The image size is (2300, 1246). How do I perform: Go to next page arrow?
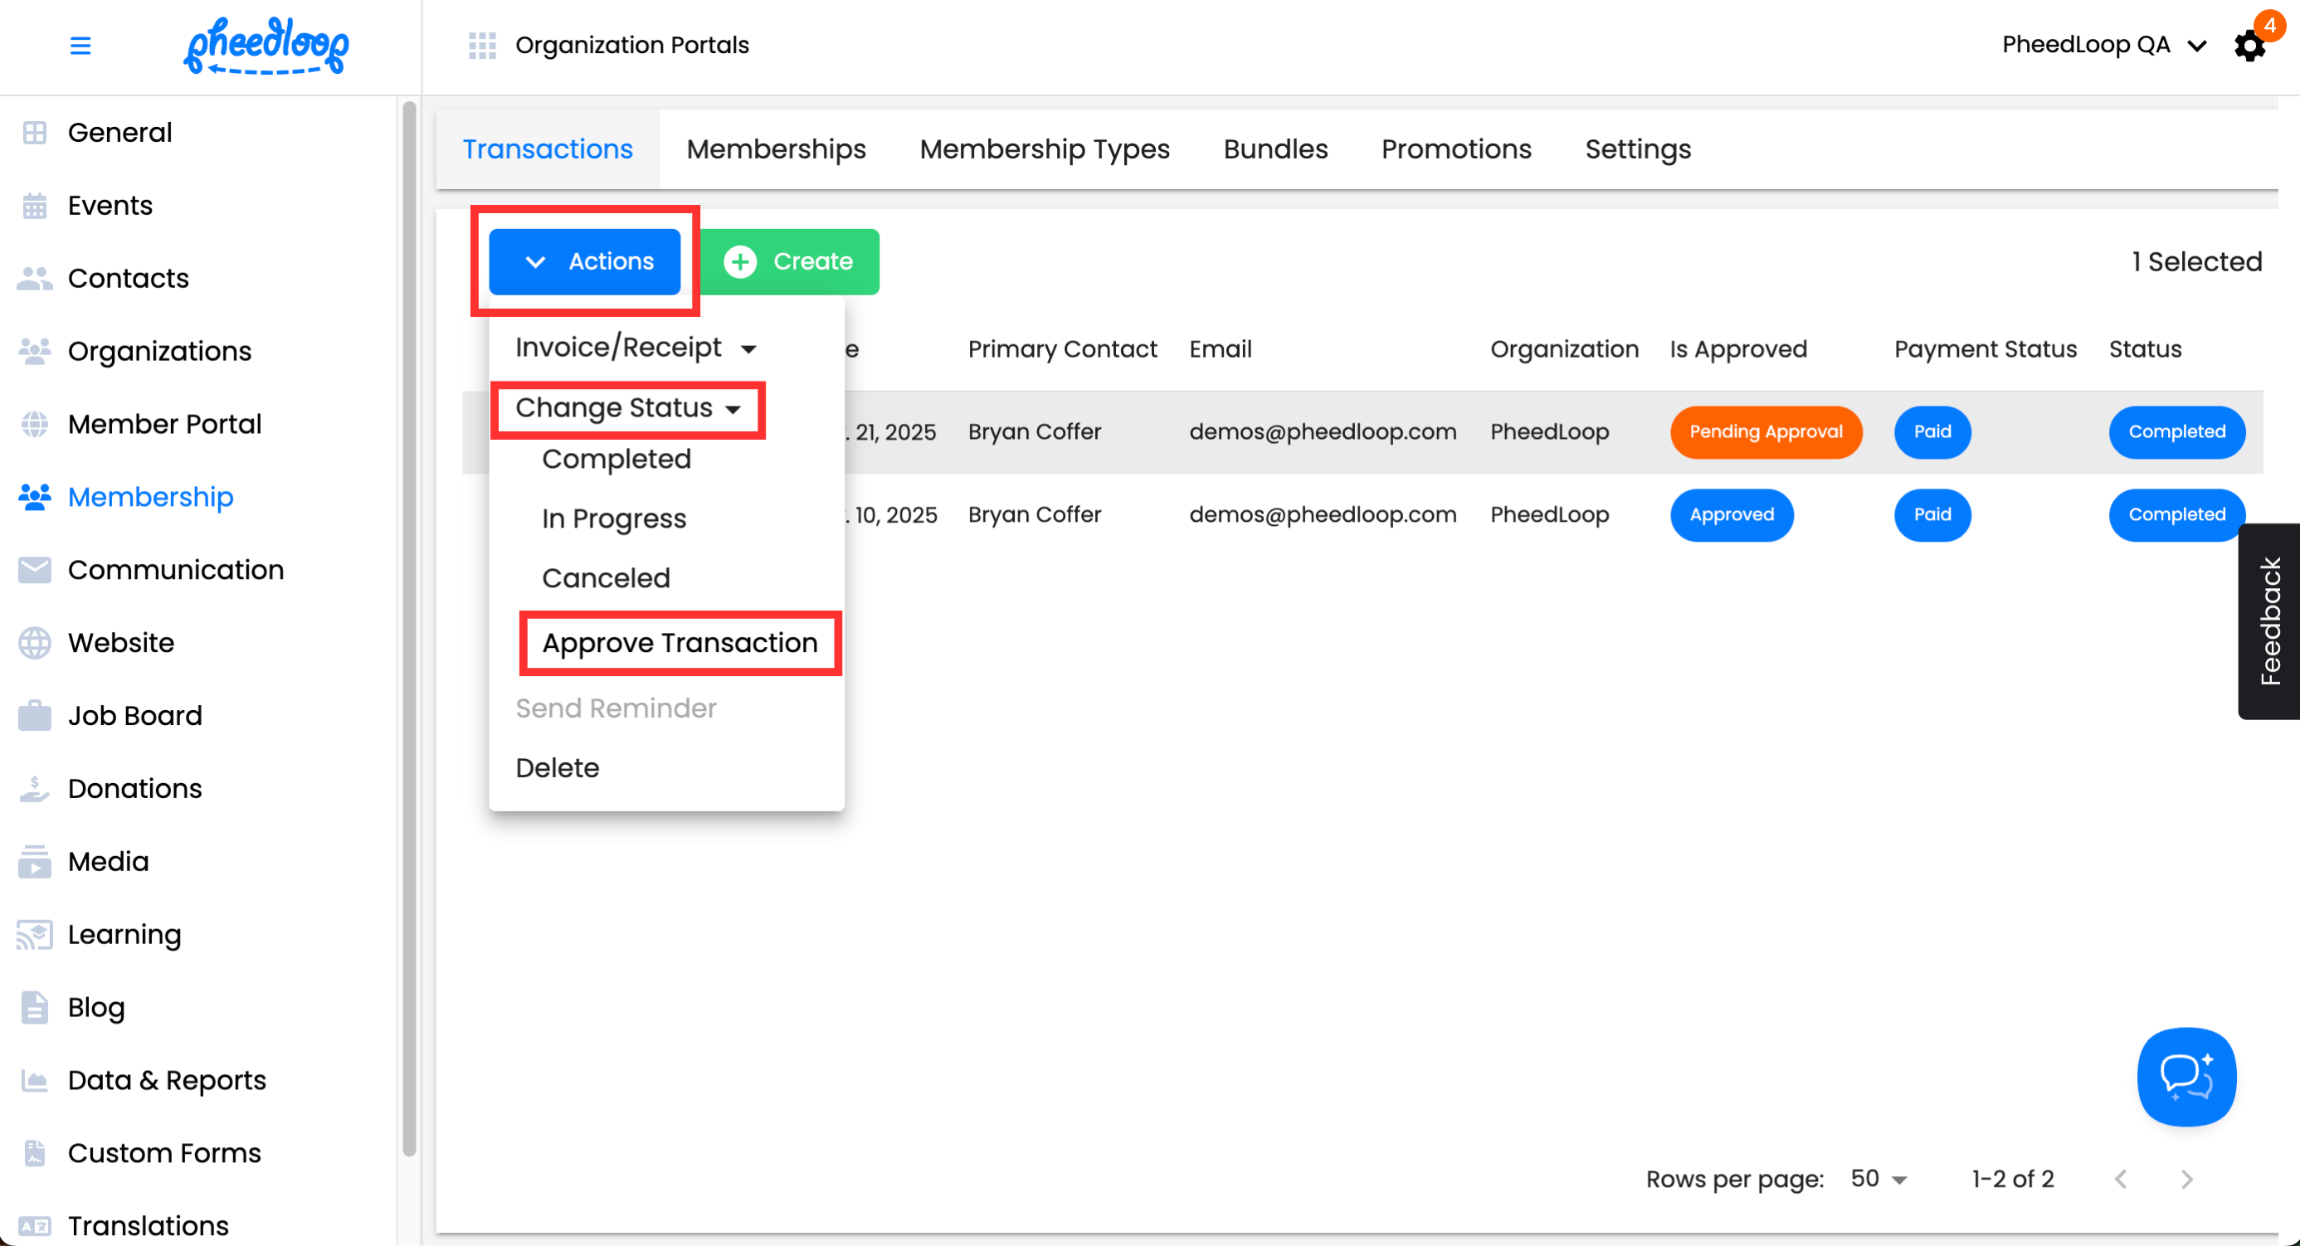pyautogui.click(x=2185, y=1179)
